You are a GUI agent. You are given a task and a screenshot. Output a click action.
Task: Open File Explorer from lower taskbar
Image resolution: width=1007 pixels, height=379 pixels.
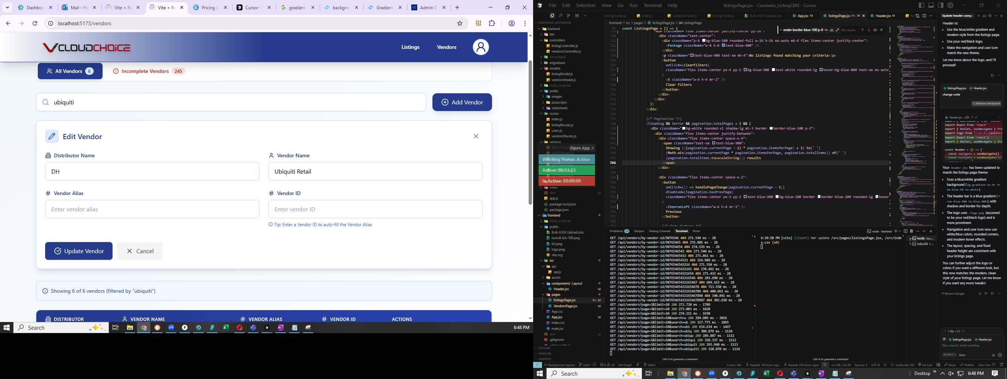coord(670,373)
